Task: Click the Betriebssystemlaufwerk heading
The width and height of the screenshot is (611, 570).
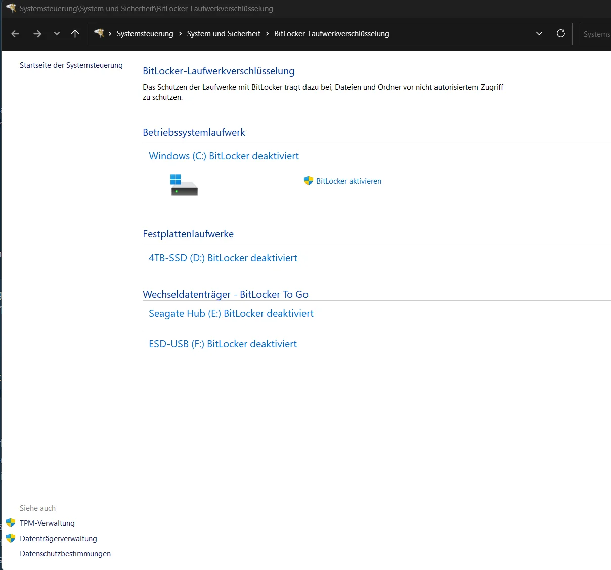Action: (194, 132)
